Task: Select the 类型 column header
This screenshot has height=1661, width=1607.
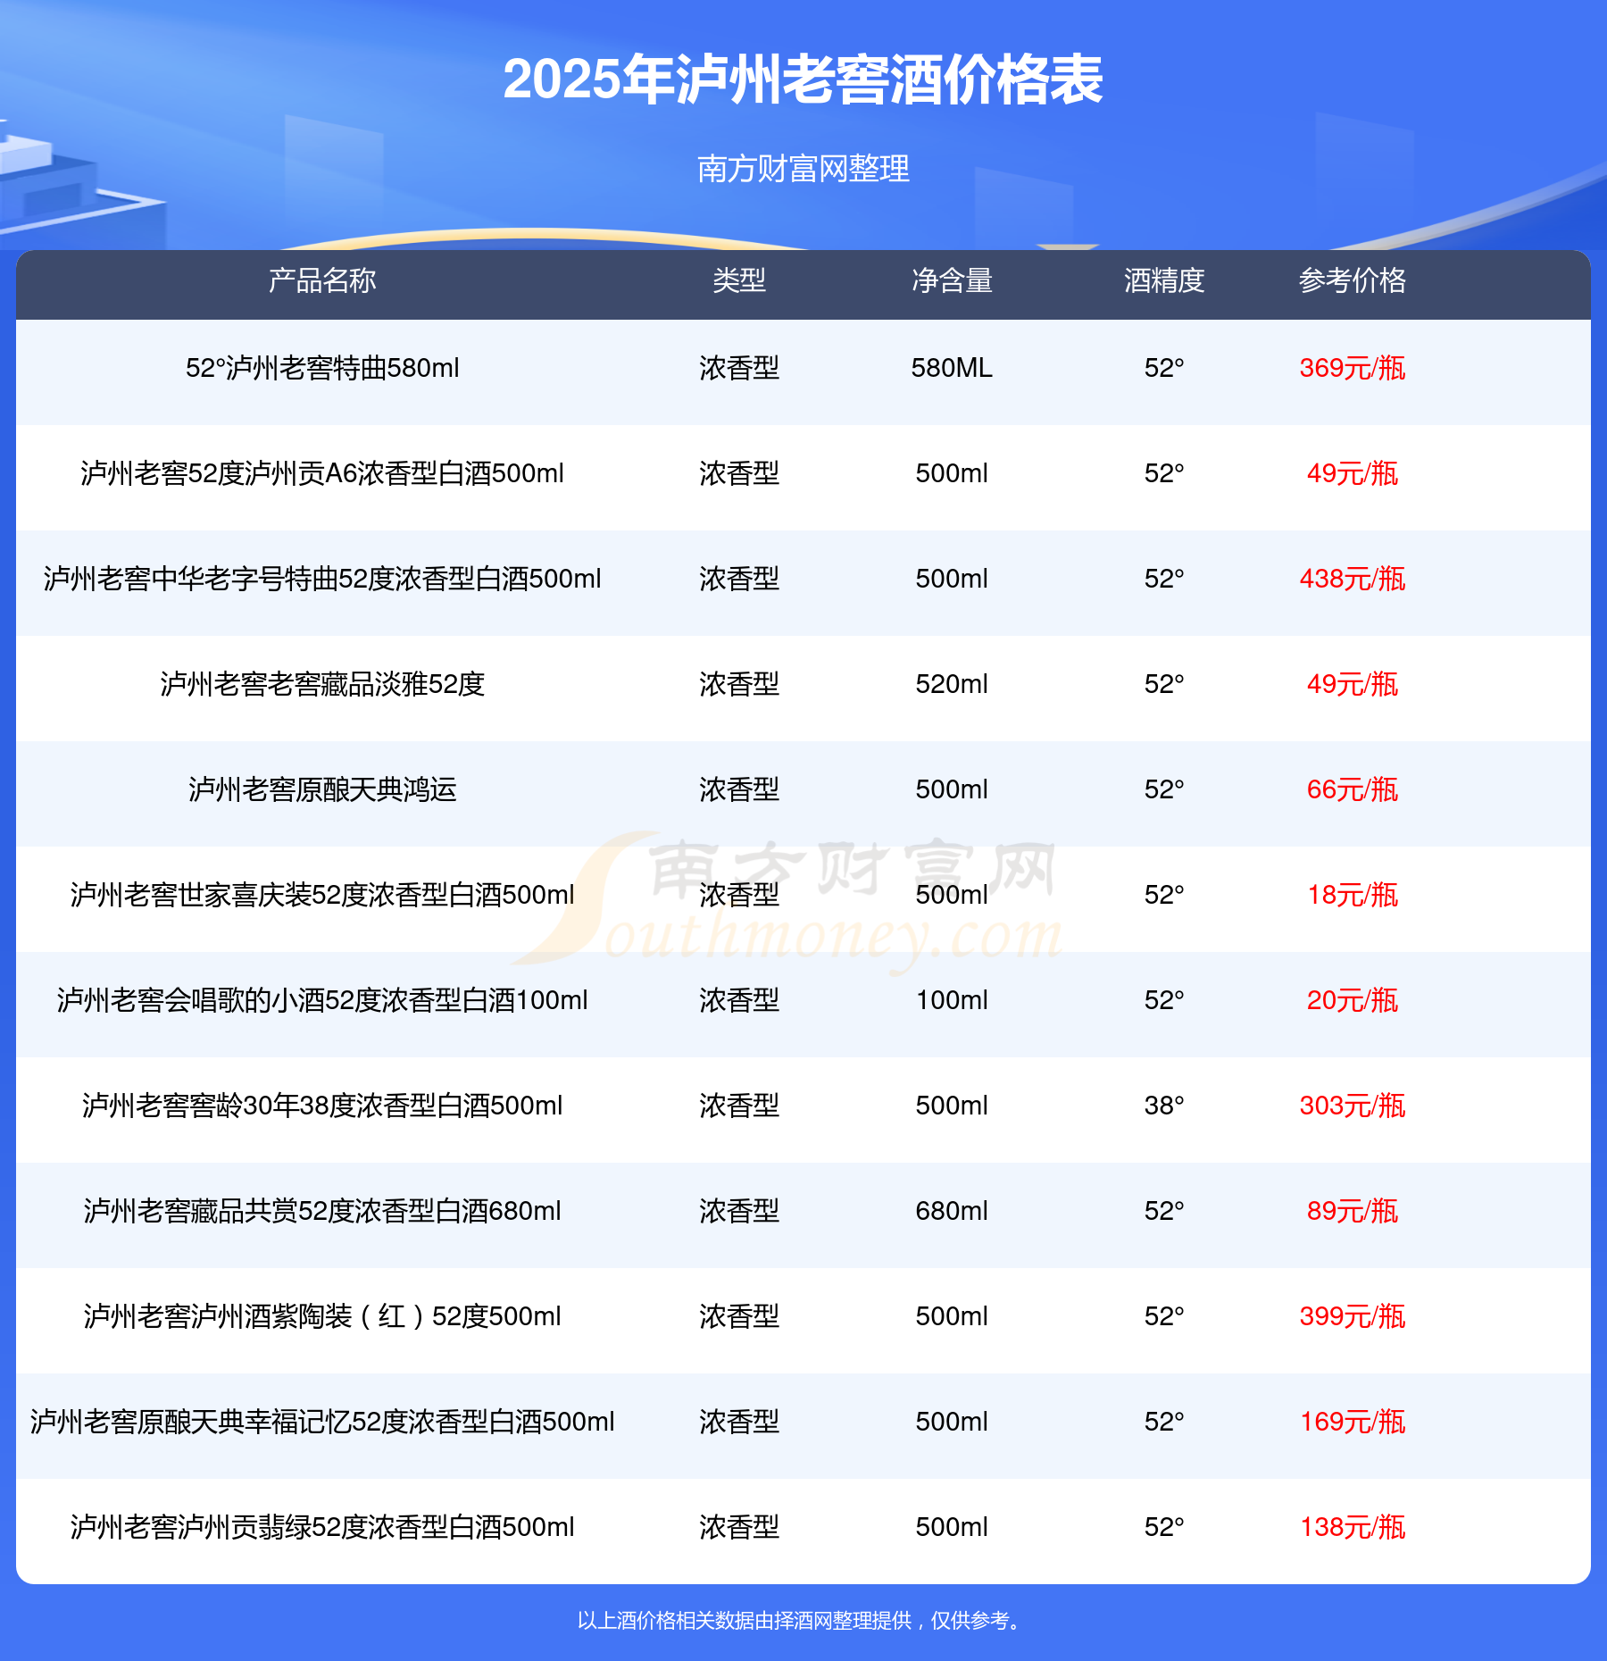Action: tap(739, 280)
